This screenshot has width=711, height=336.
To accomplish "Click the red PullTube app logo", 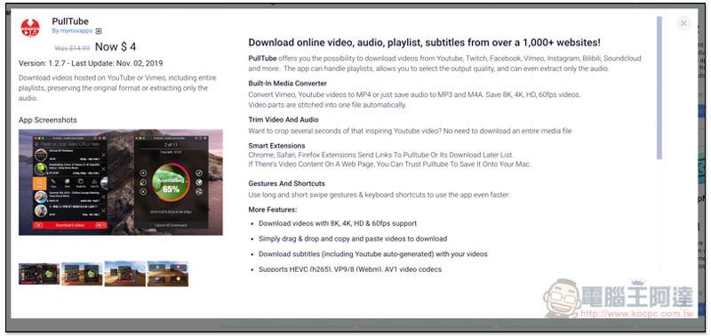I will click(30, 28).
